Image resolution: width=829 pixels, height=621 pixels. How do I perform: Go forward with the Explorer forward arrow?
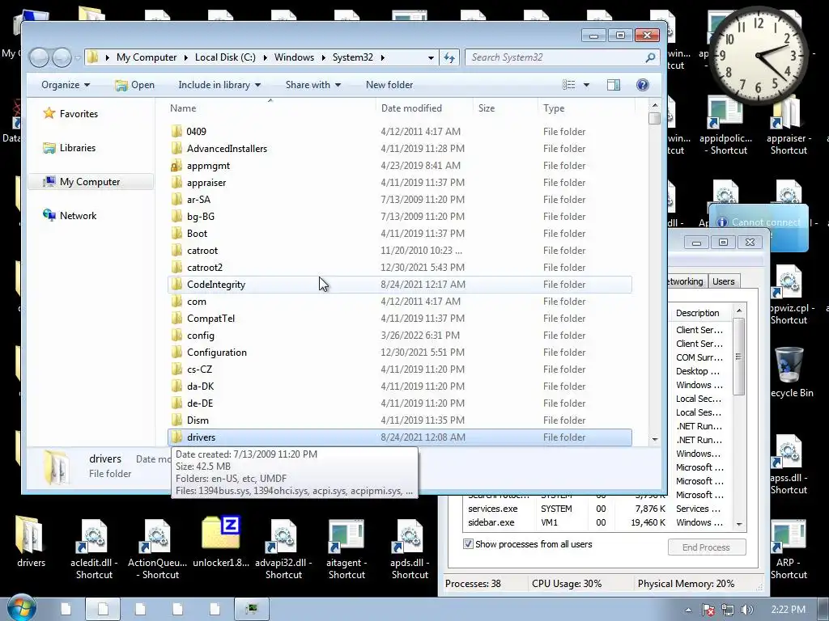pyautogui.click(x=62, y=57)
